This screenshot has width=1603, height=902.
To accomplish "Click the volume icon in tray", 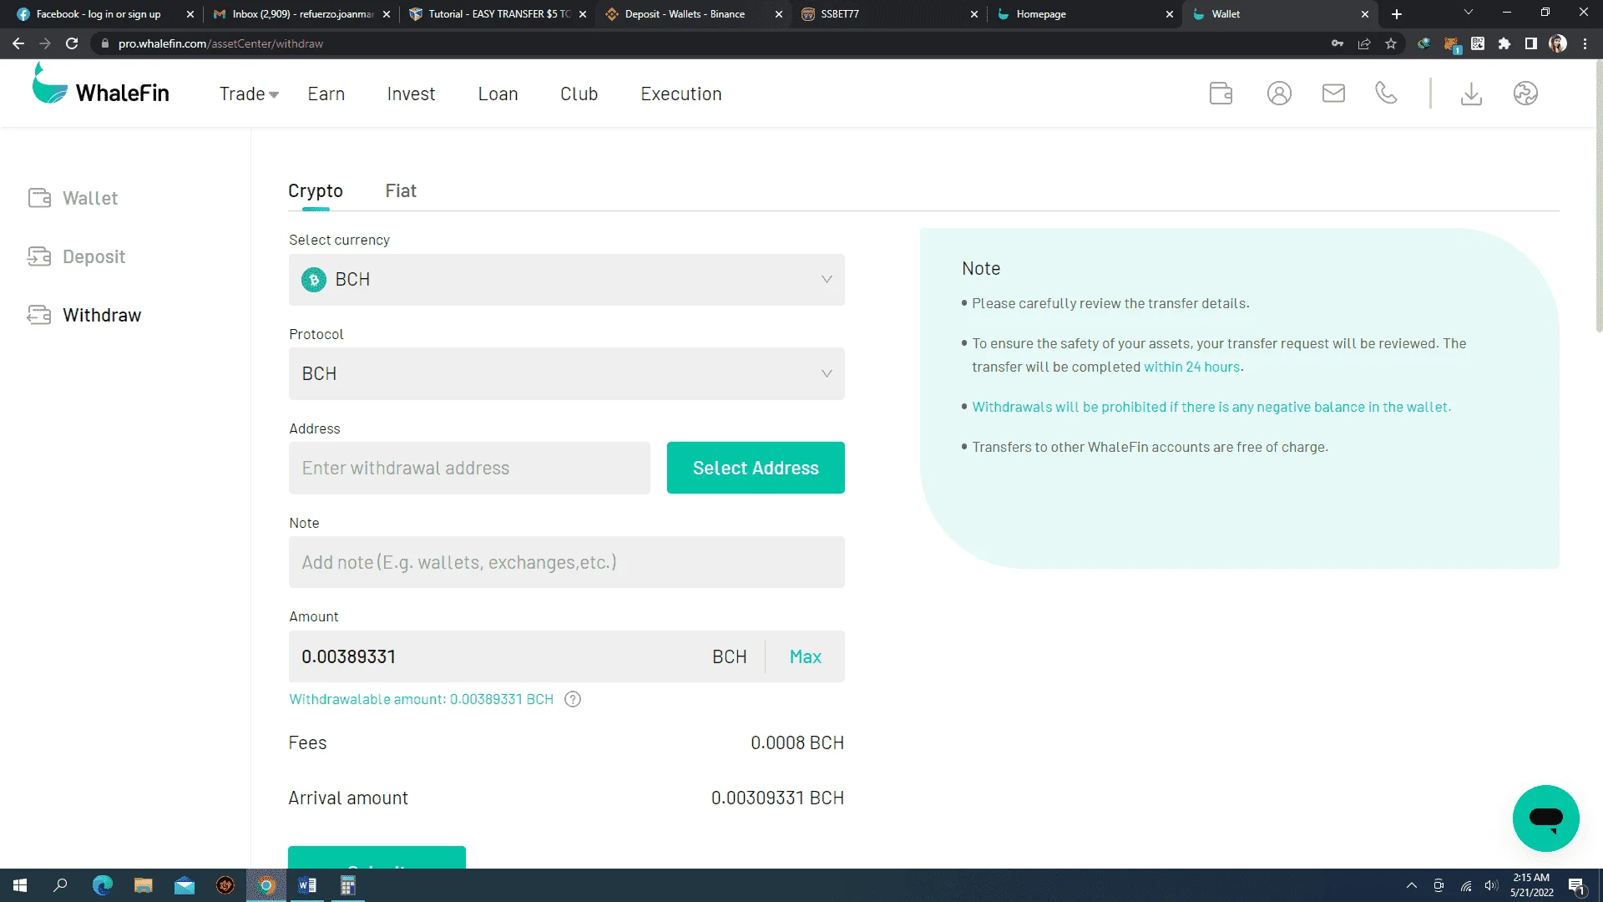I will pos(1491,885).
